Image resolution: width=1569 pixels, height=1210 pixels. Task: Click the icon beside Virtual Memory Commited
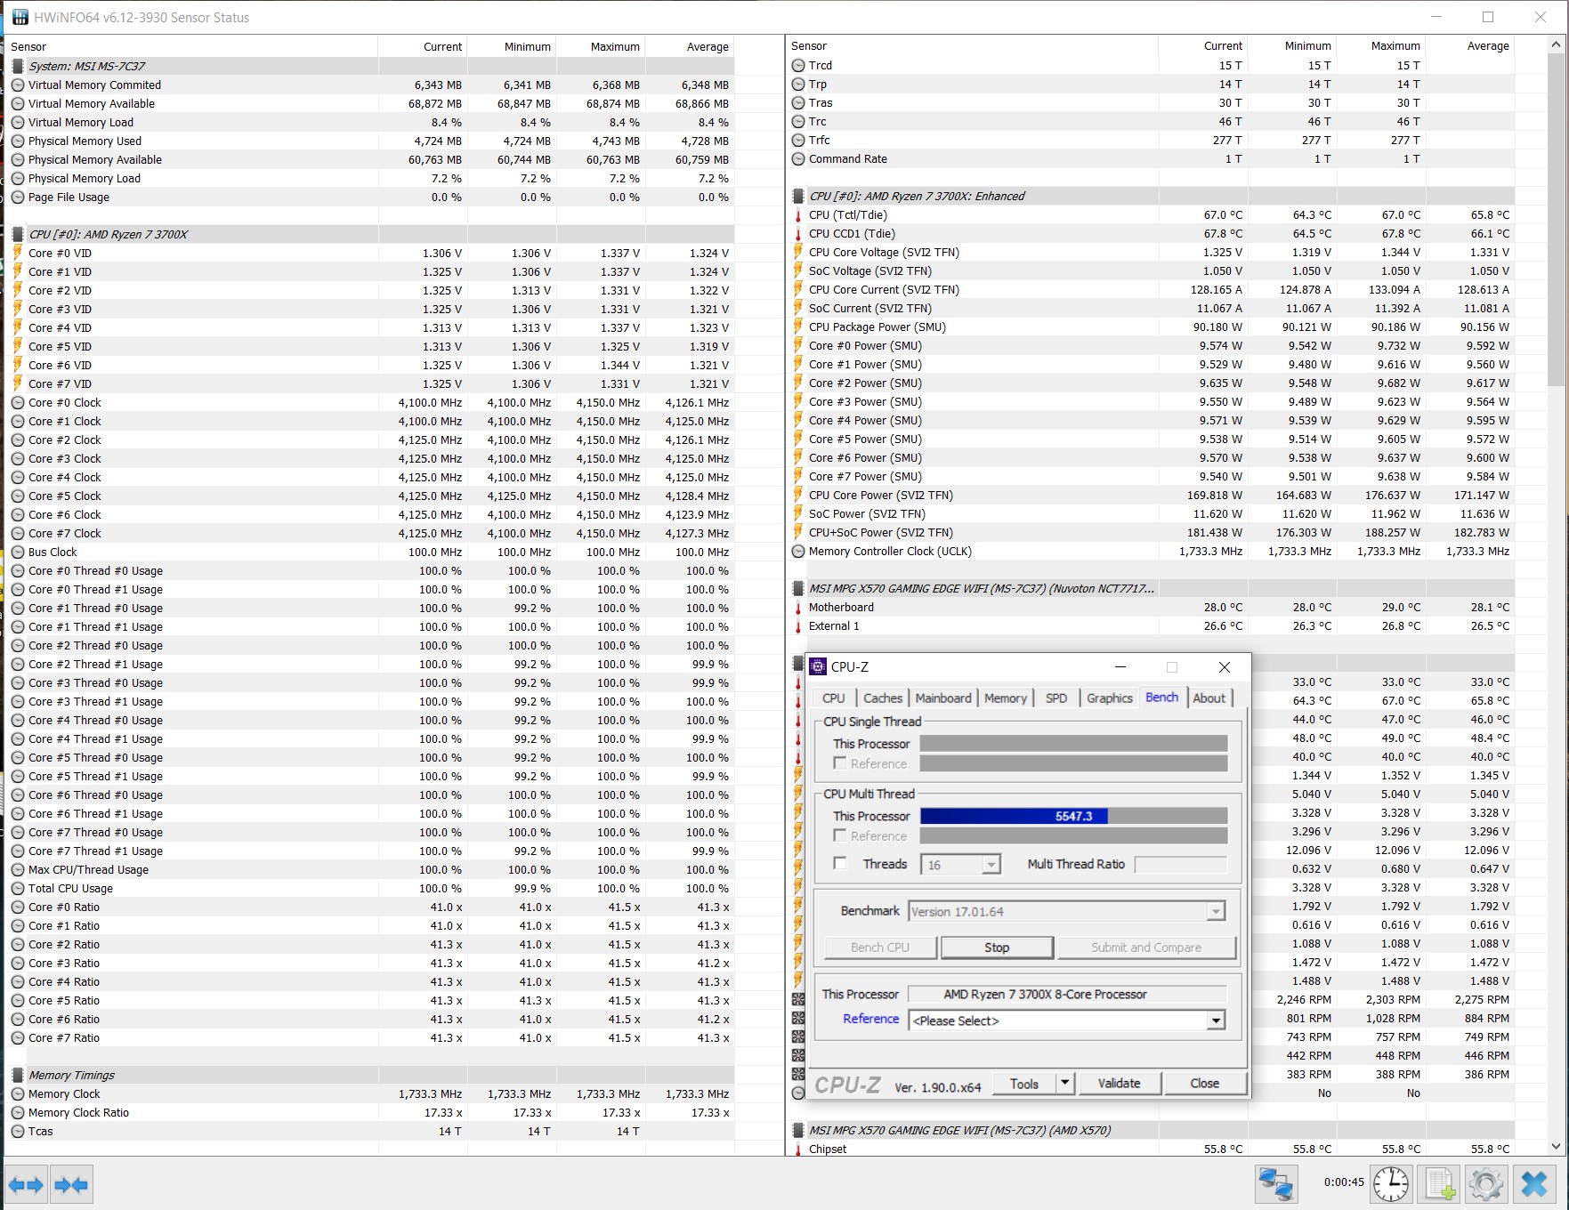click(18, 85)
